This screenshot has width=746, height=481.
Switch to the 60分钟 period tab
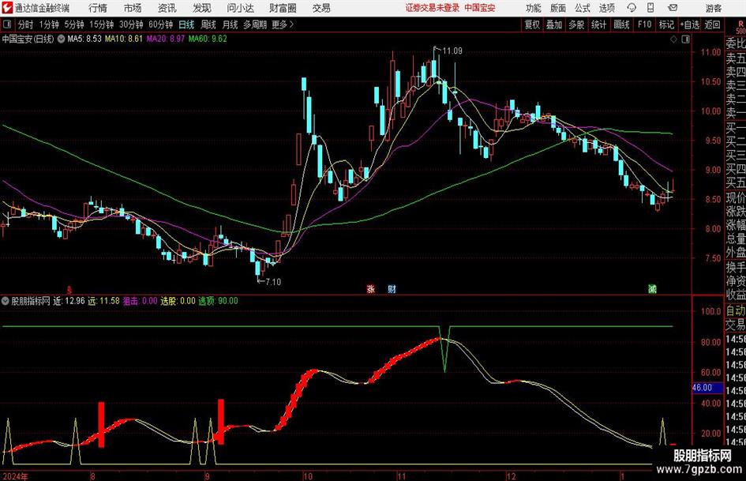coord(160,24)
